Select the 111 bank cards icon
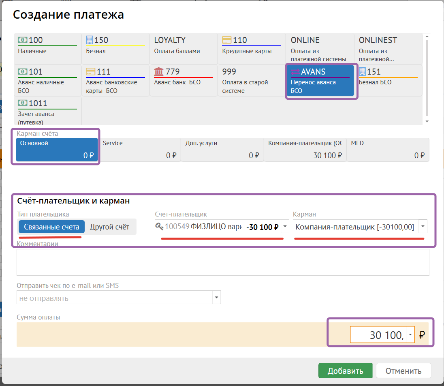 tap(90, 72)
